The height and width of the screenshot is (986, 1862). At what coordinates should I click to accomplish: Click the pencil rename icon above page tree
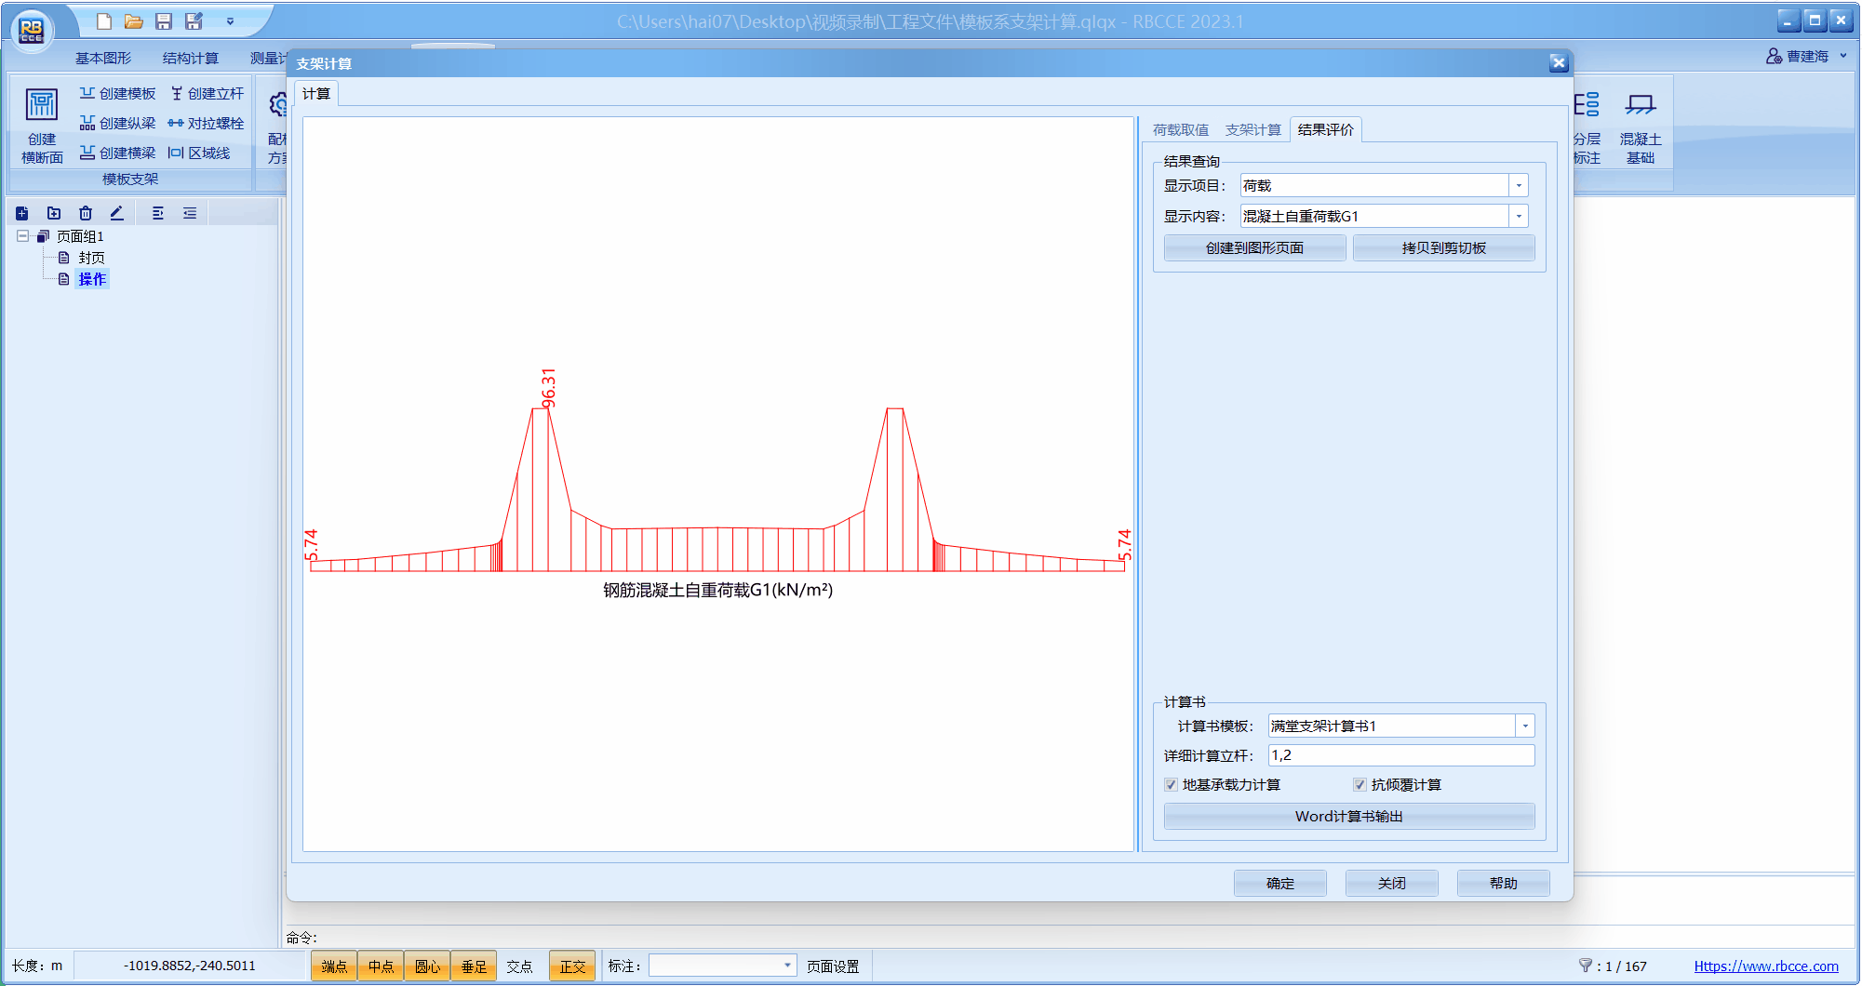point(116,213)
